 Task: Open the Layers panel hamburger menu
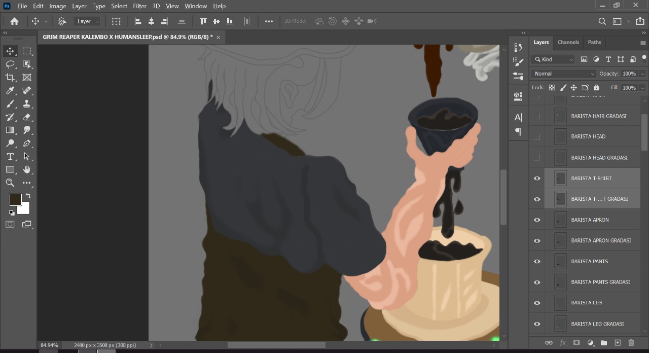[643, 43]
